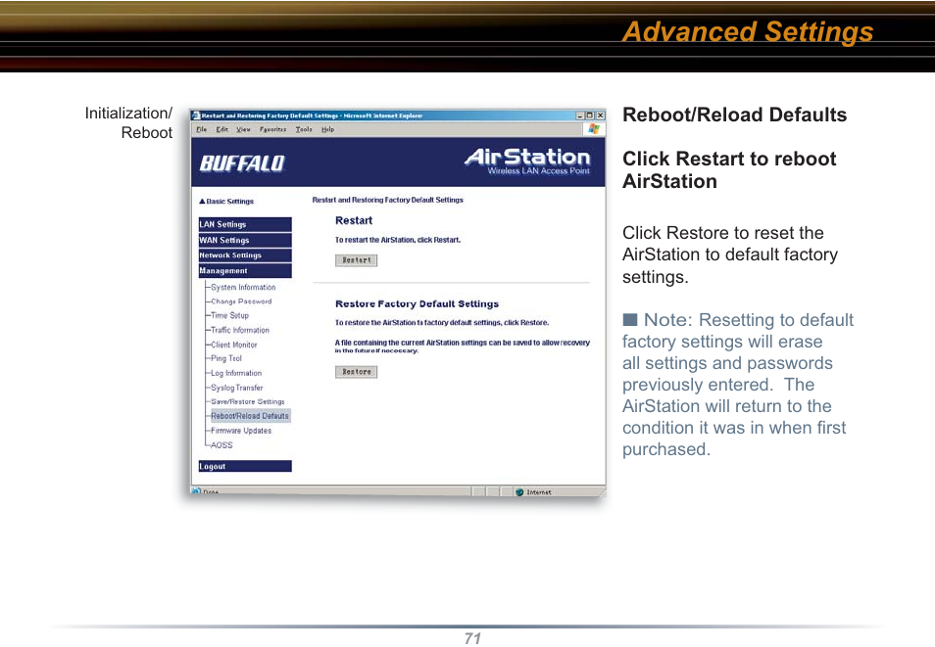Click the Restore button
Image resolution: width=935 pixels, height=647 pixels.
356,372
